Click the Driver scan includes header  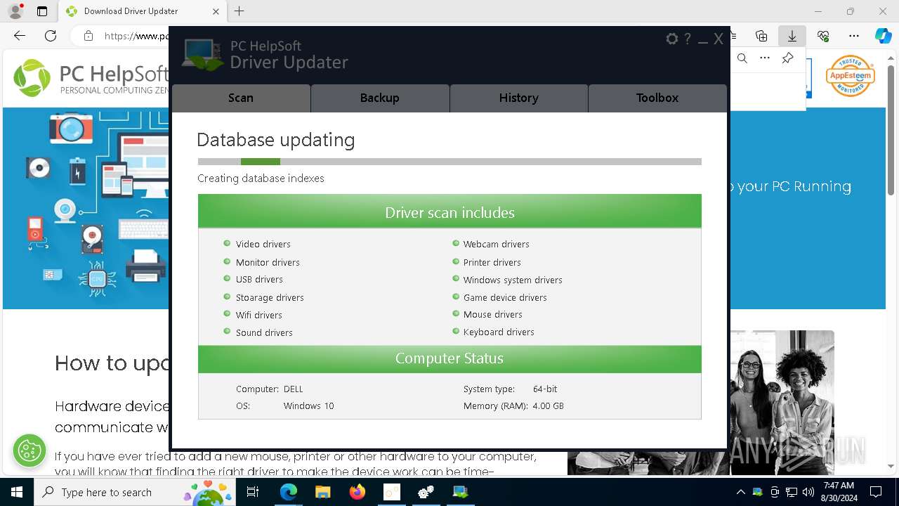coord(449,212)
